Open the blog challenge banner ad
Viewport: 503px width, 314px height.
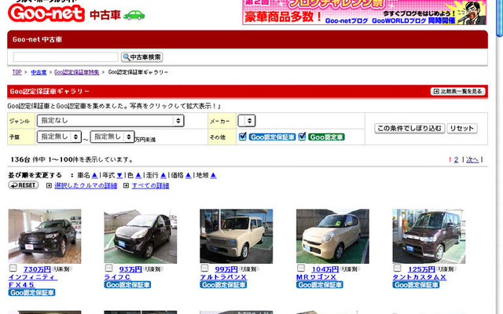pyautogui.click(x=364, y=13)
